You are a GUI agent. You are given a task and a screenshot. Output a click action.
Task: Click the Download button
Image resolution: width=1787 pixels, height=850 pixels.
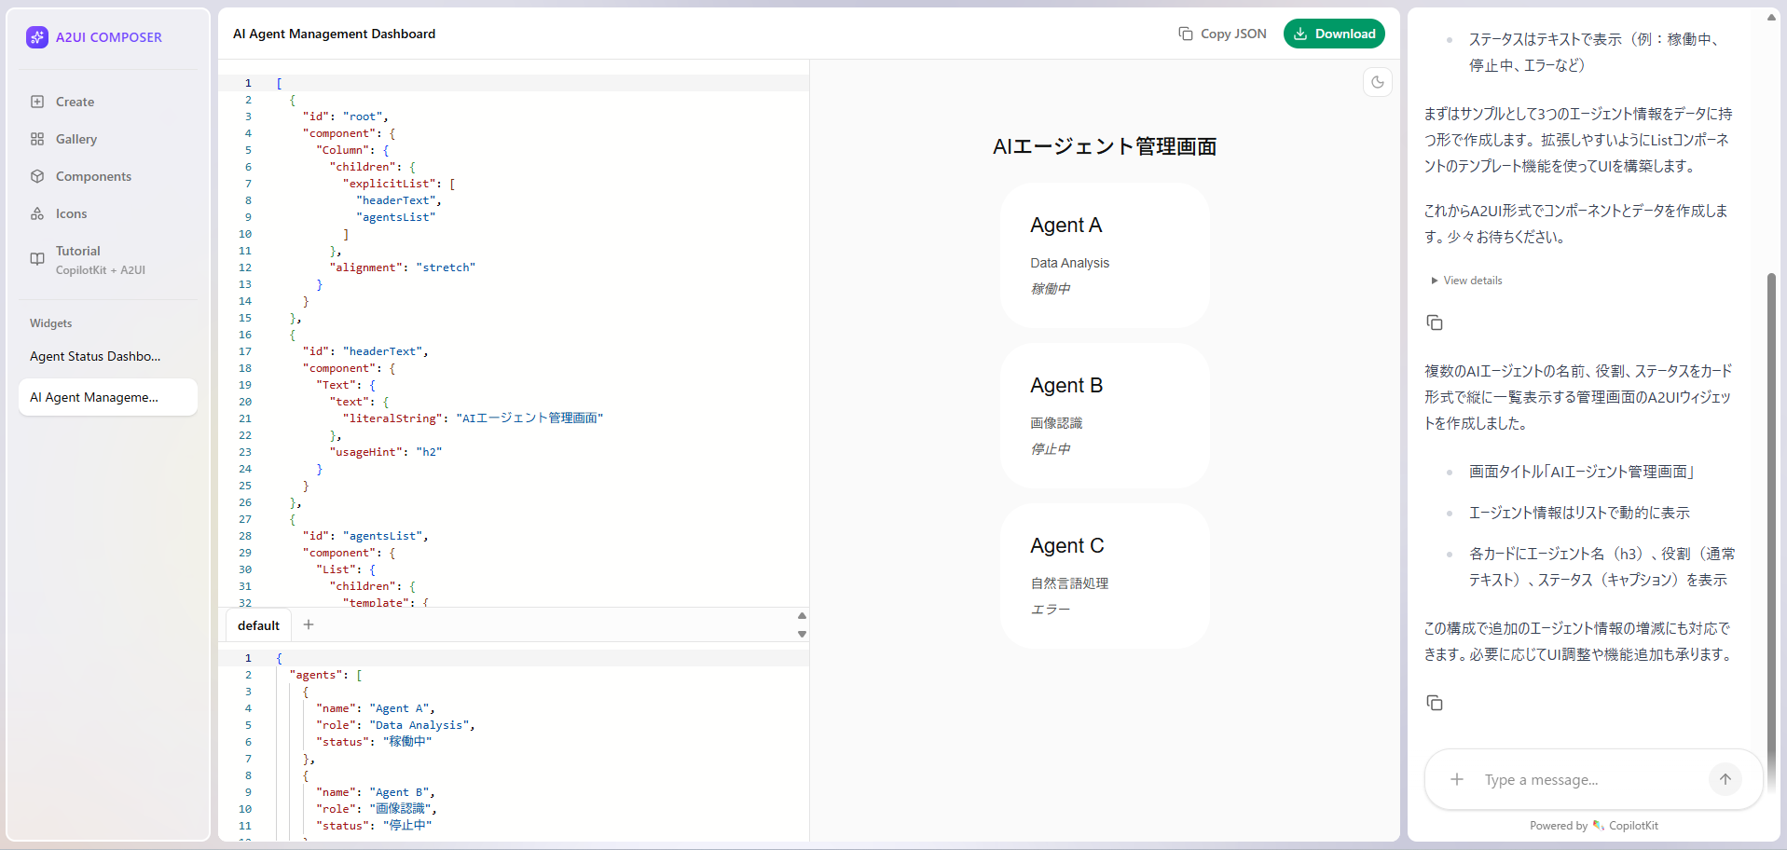point(1334,34)
